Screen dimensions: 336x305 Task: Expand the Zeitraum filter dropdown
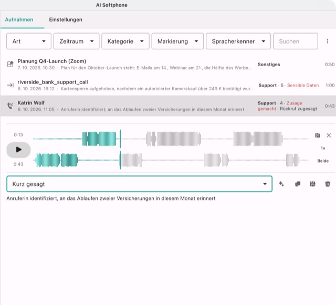[x=76, y=41]
